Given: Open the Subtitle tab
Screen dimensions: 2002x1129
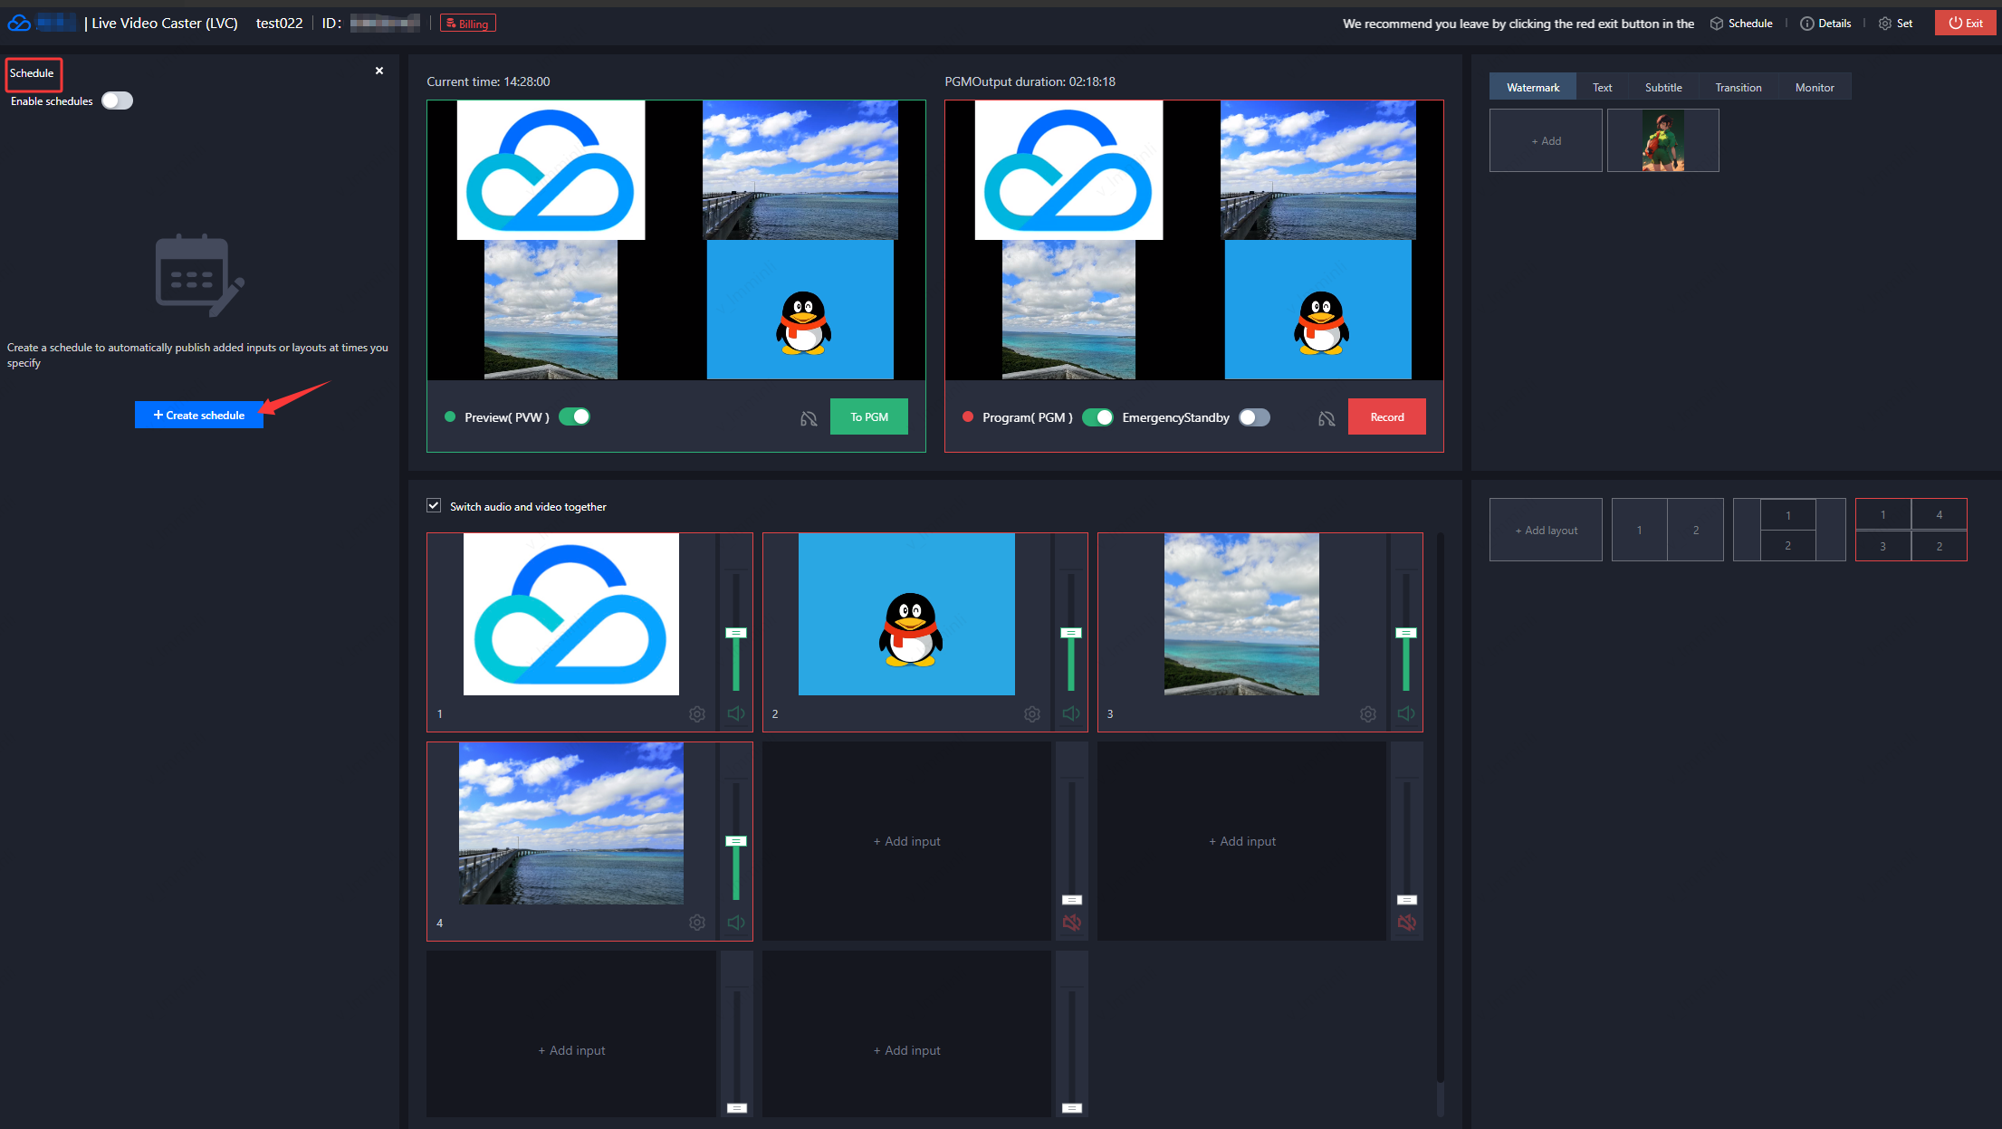Looking at the screenshot, I should tap(1662, 87).
